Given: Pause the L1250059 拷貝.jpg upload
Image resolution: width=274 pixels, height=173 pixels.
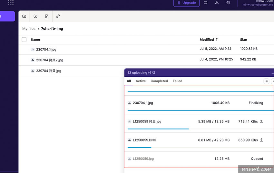Looking at the screenshot, I should pyautogui.click(x=261, y=121).
